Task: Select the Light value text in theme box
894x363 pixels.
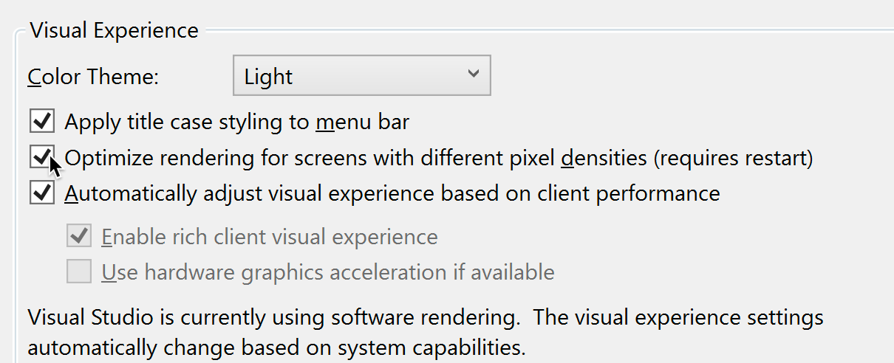Action: tap(269, 77)
